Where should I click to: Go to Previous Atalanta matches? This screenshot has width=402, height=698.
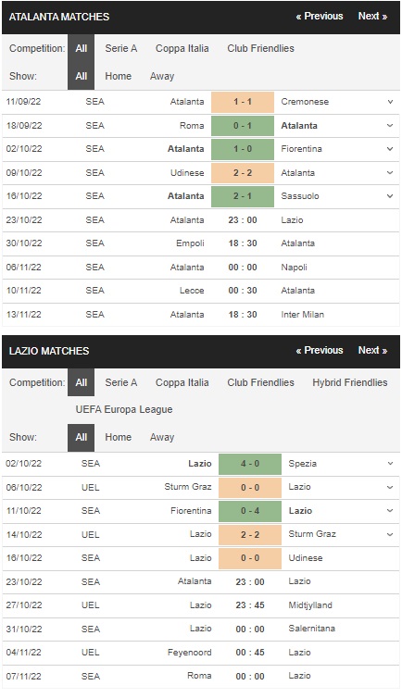(x=320, y=17)
